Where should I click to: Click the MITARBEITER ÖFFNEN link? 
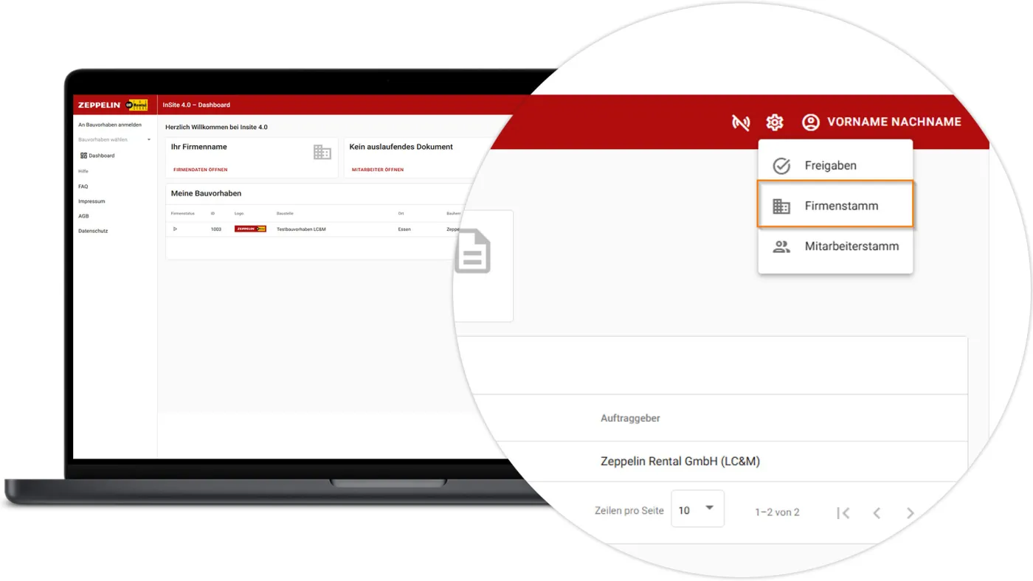(x=377, y=170)
